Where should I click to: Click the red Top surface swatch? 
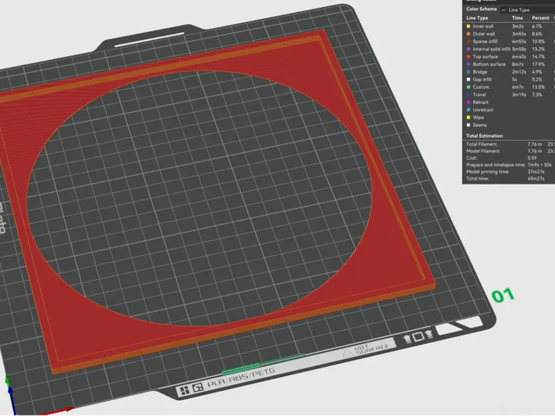click(468, 57)
